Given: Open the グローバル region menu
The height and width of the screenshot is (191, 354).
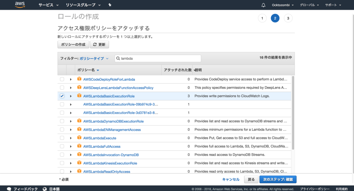Looking at the screenshot, I should (x=309, y=5).
